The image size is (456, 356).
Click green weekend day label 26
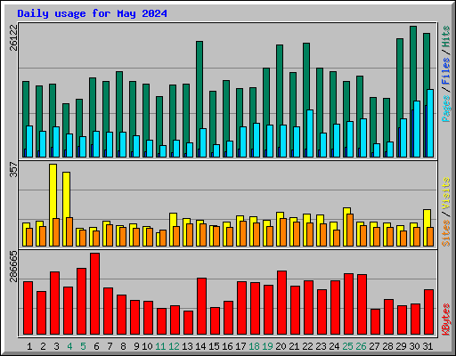[x=361, y=346]
